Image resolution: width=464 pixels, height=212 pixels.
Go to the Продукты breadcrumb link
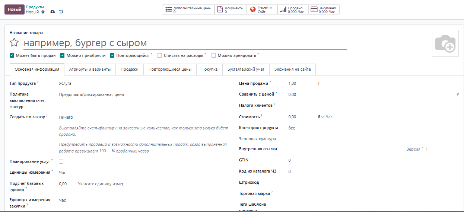pos(35,7)
